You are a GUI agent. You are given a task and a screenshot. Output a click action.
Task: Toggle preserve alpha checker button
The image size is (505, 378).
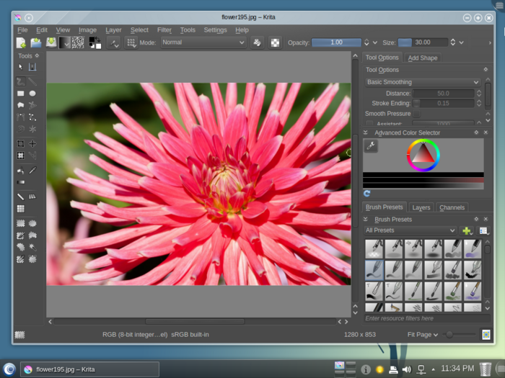(275, 42)
